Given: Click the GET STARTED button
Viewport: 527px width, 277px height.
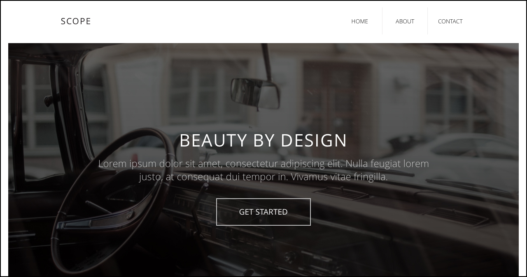Looking at the screenshot, I should (263, 212).
